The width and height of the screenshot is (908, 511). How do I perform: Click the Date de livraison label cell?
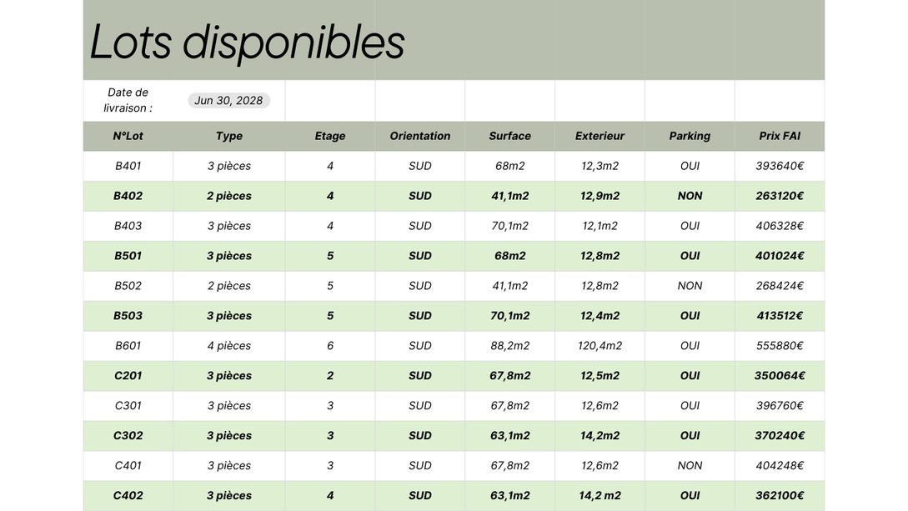[128, 100]
